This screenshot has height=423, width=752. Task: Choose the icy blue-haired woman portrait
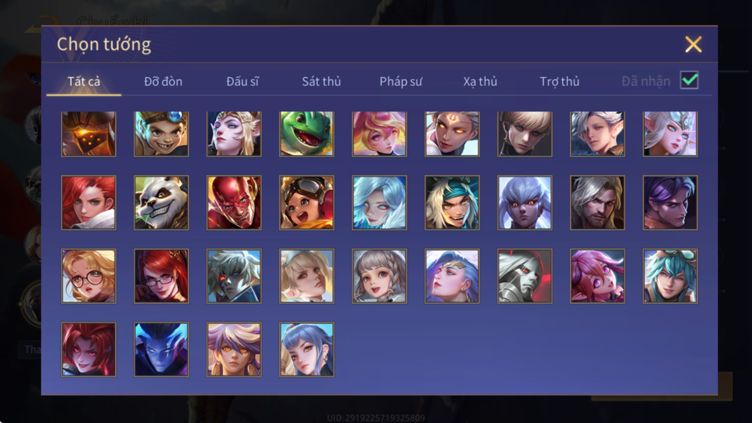pyautogui.click(x=379, y=203)
